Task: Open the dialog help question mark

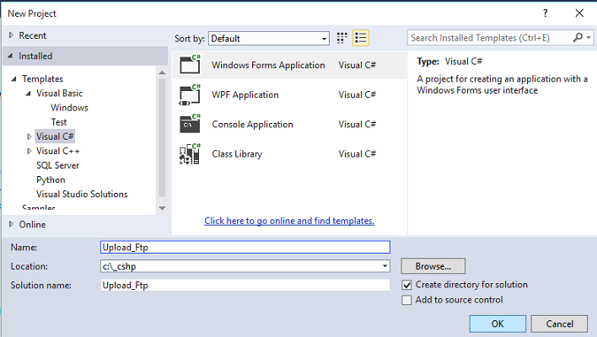Action: (546, 13)
